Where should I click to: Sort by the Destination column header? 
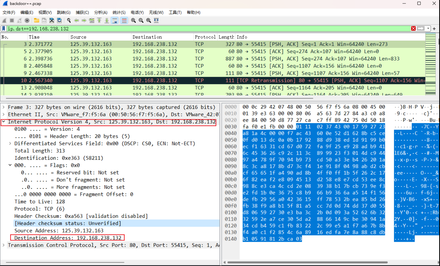162,37
